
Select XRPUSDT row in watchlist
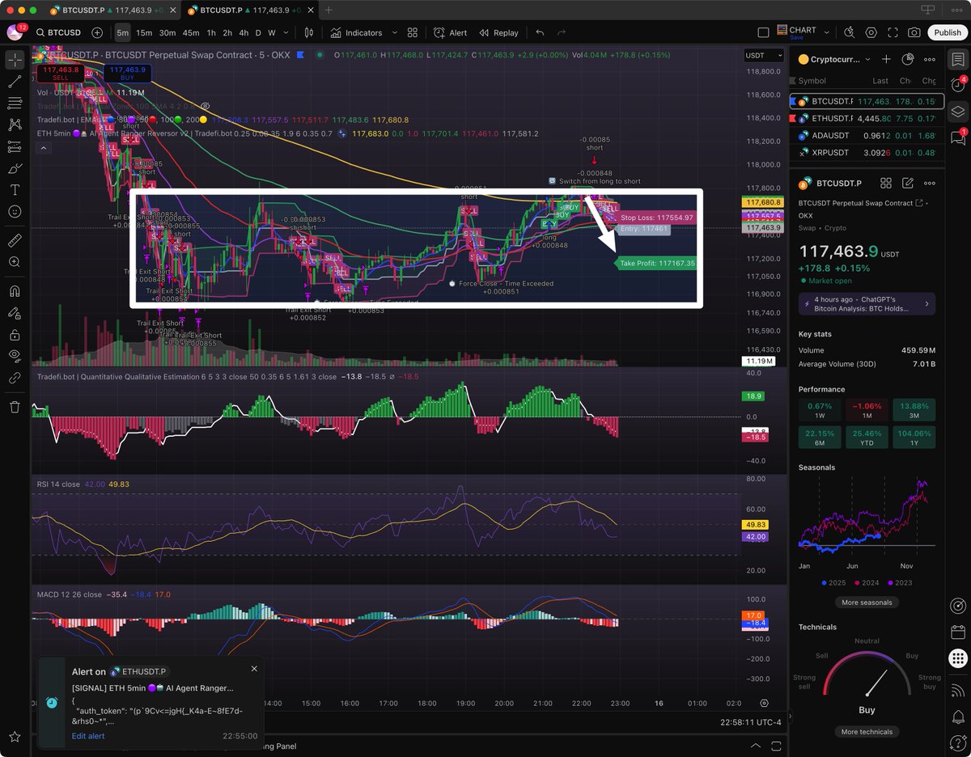[x=867, y=152]
